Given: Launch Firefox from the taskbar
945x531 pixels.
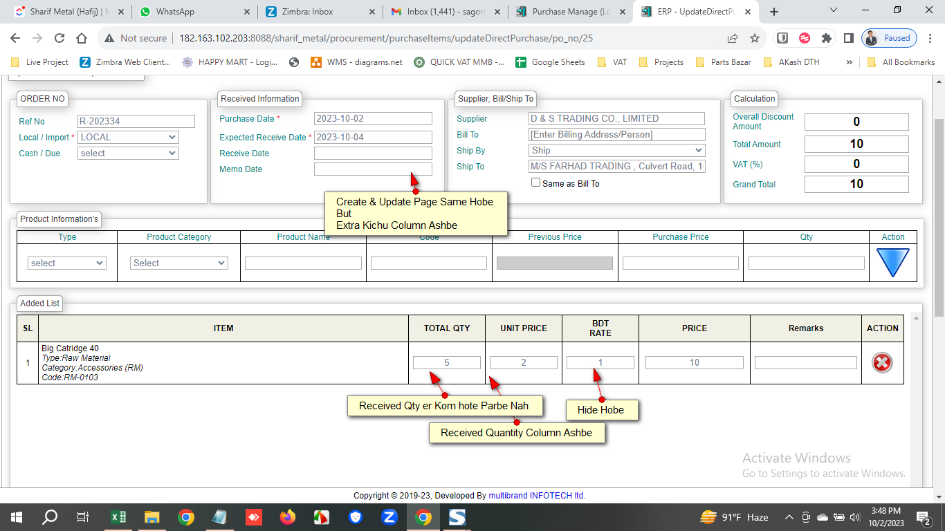Looking at the screenshot, I should (287, 517).
